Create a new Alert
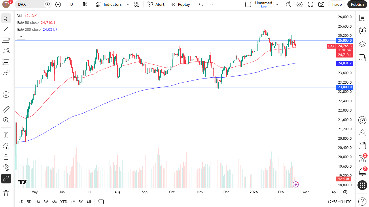 click(x=156, y=4)
